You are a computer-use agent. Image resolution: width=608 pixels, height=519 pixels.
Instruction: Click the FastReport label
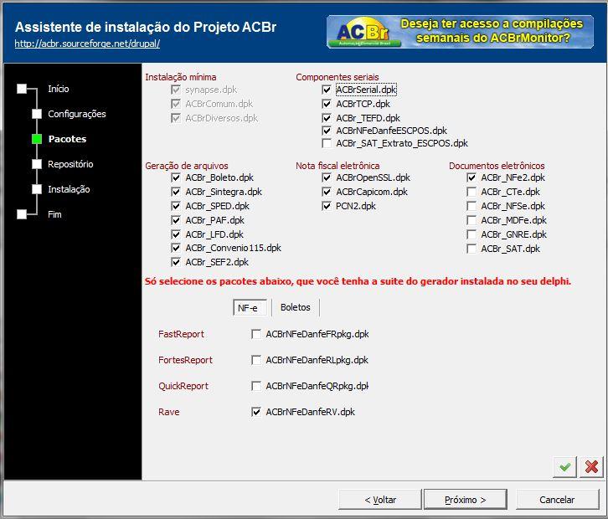(x=181, y=334)
